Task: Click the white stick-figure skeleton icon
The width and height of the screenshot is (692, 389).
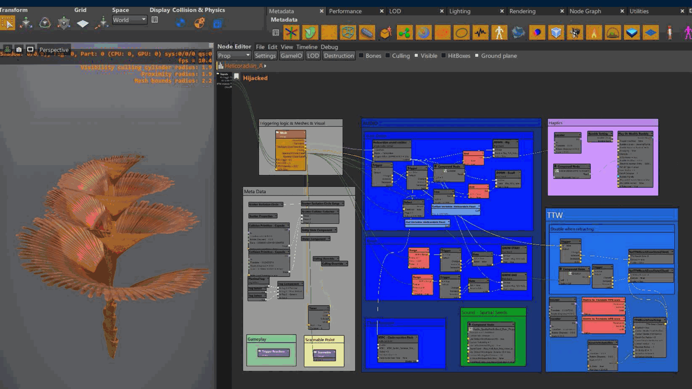Action: pyautogui.click(x=499, y=32)
